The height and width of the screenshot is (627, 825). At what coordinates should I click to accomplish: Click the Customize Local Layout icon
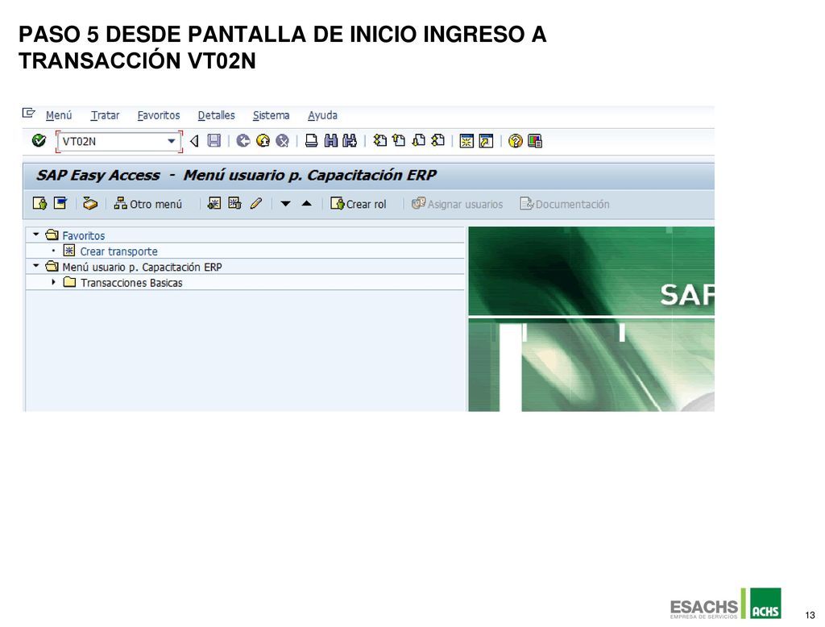click(535, 141)
